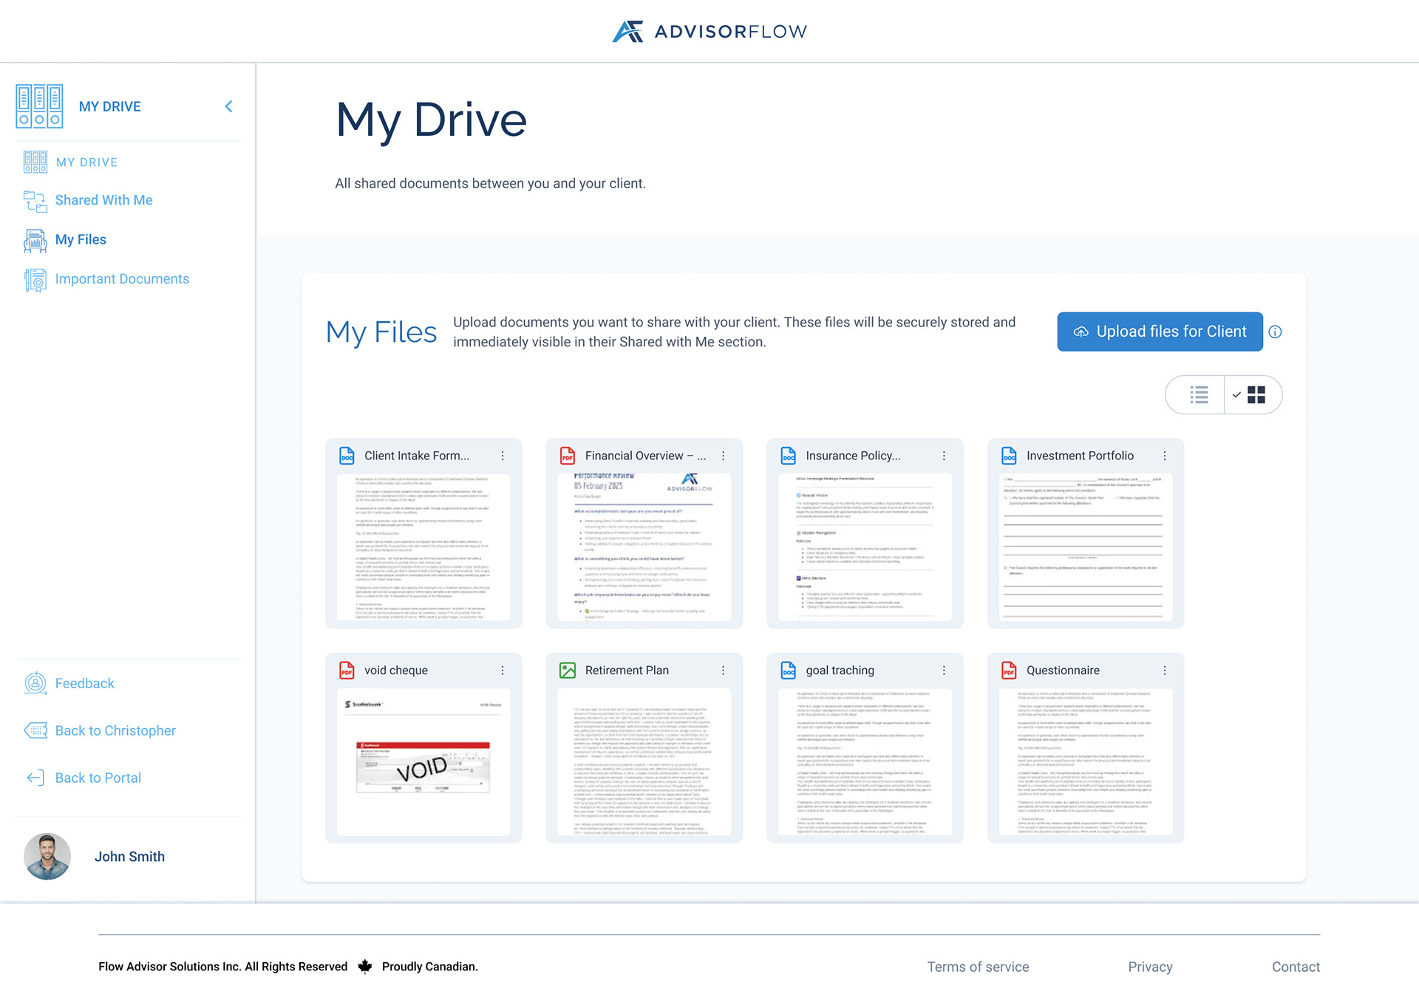The height and width of the screenshot is (1008, 1419).
Task: Open Terms of service in the footer
Action: tap(978, 966)
